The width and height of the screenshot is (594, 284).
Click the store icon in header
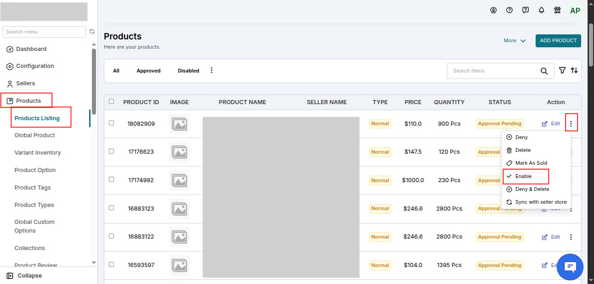[x=558, y=10]
